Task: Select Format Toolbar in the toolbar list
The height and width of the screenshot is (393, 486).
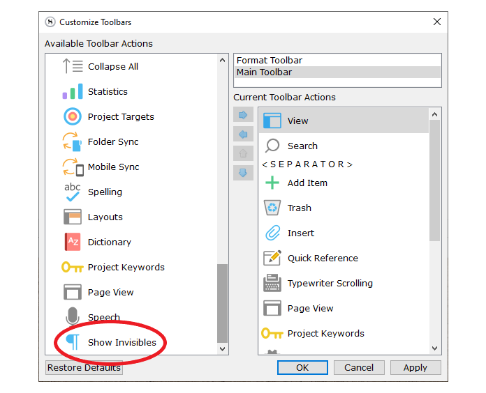Action: pos(337,61)
